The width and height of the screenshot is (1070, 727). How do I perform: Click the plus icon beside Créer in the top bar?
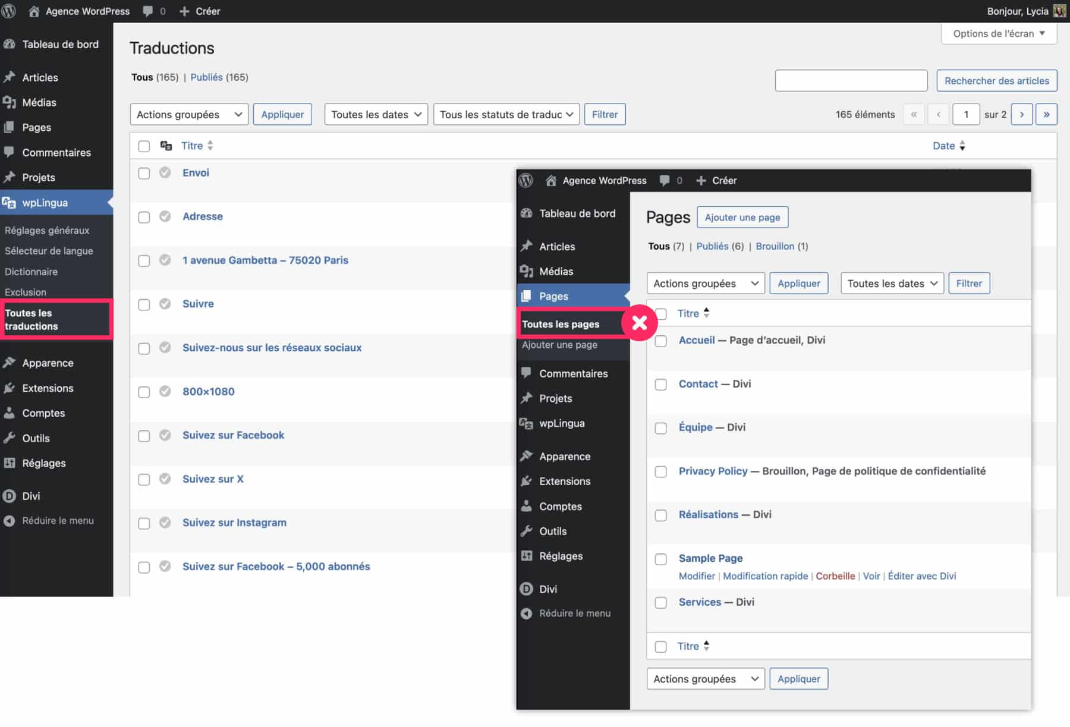(x=184, y=11)
